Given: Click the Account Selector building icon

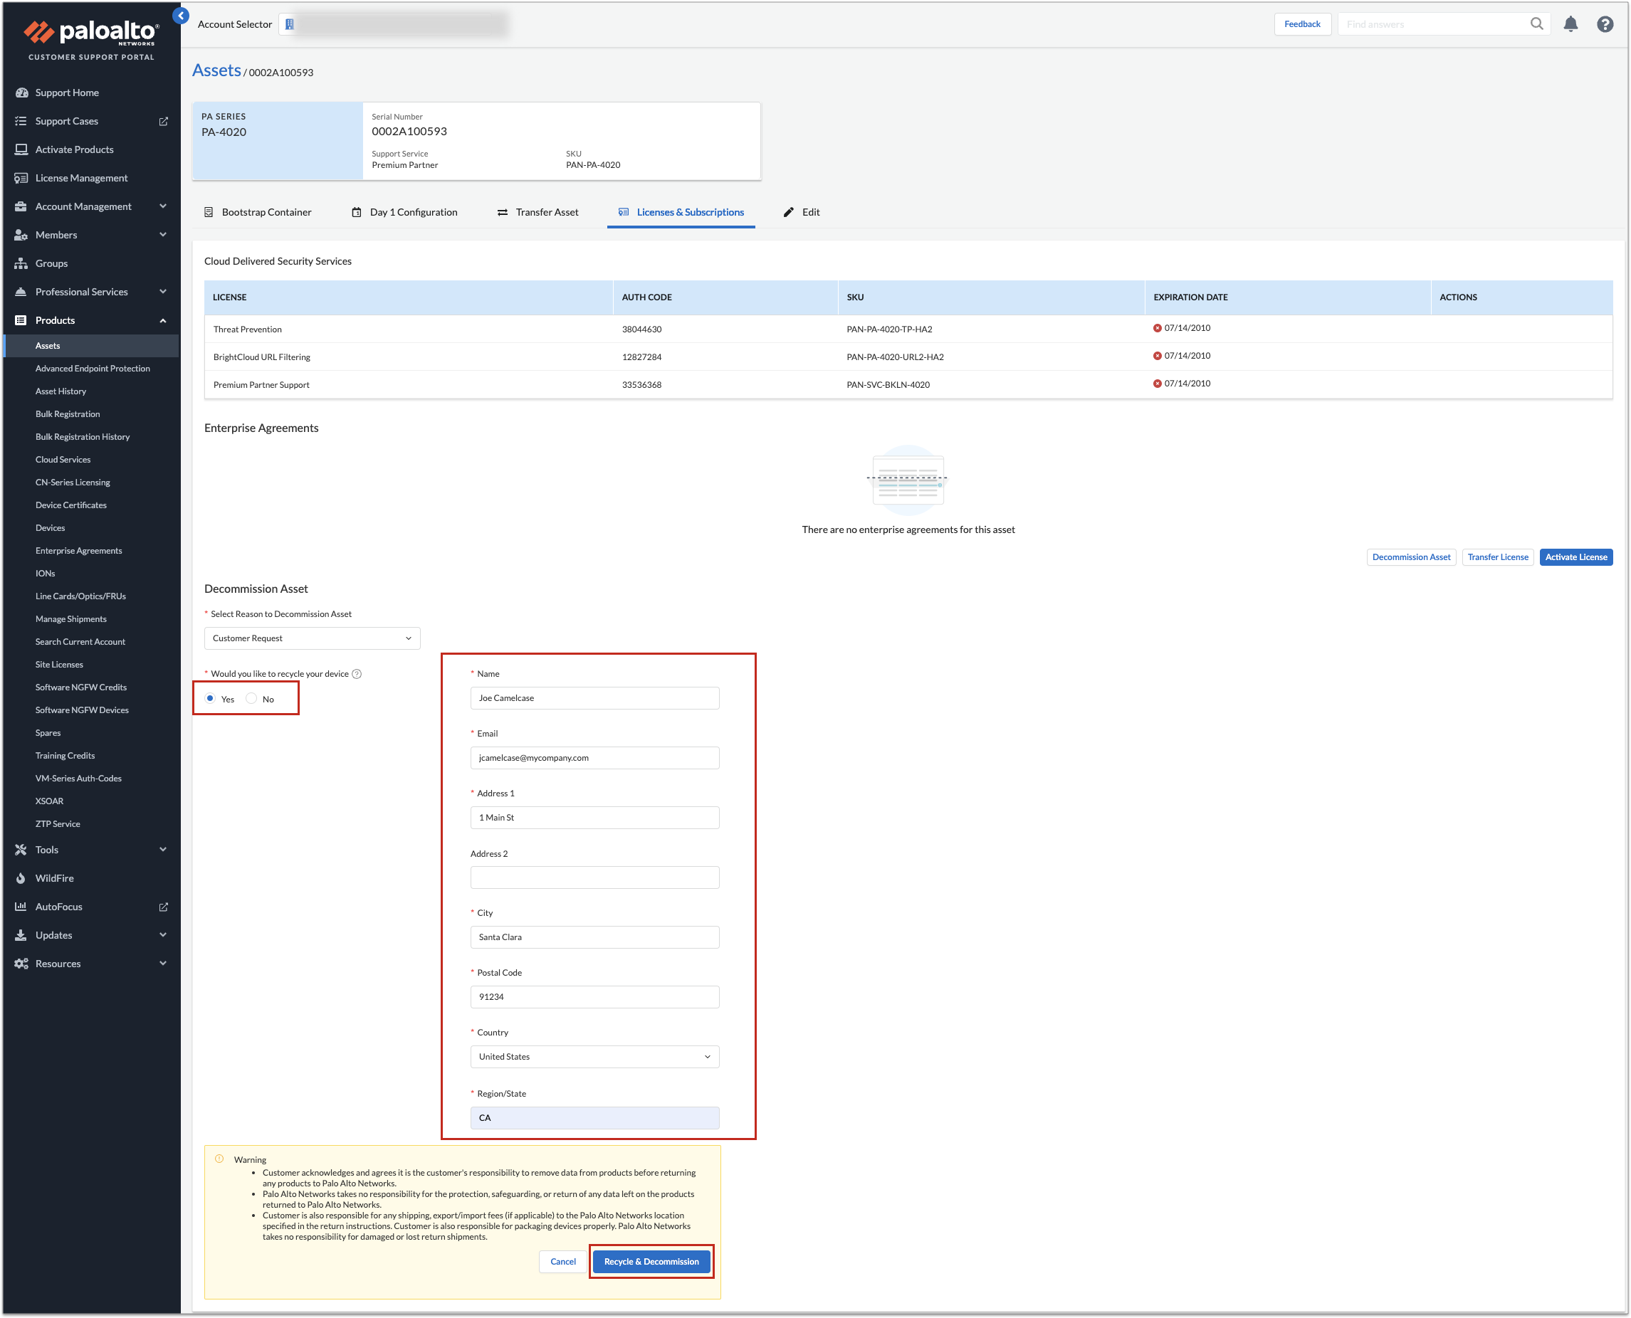Looking at the screenshot, I should 289,24.
